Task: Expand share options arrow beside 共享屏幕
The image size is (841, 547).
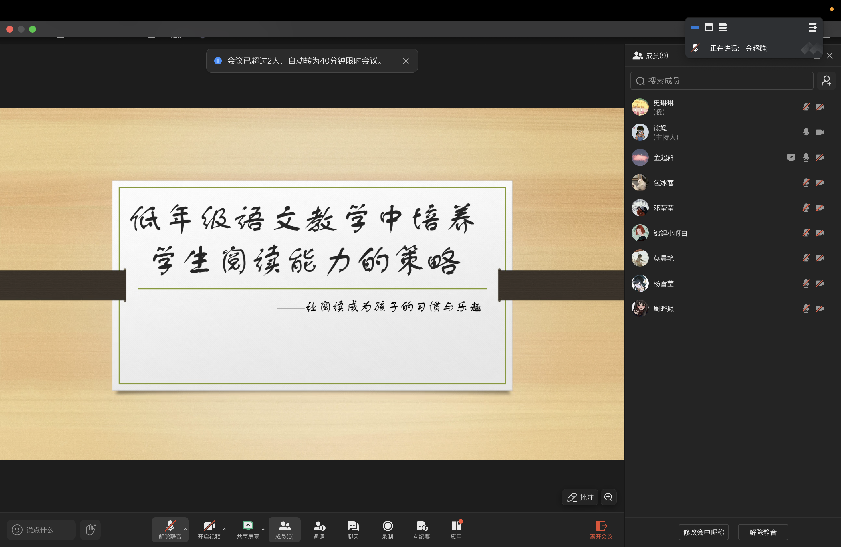Action: coord(263,529)
